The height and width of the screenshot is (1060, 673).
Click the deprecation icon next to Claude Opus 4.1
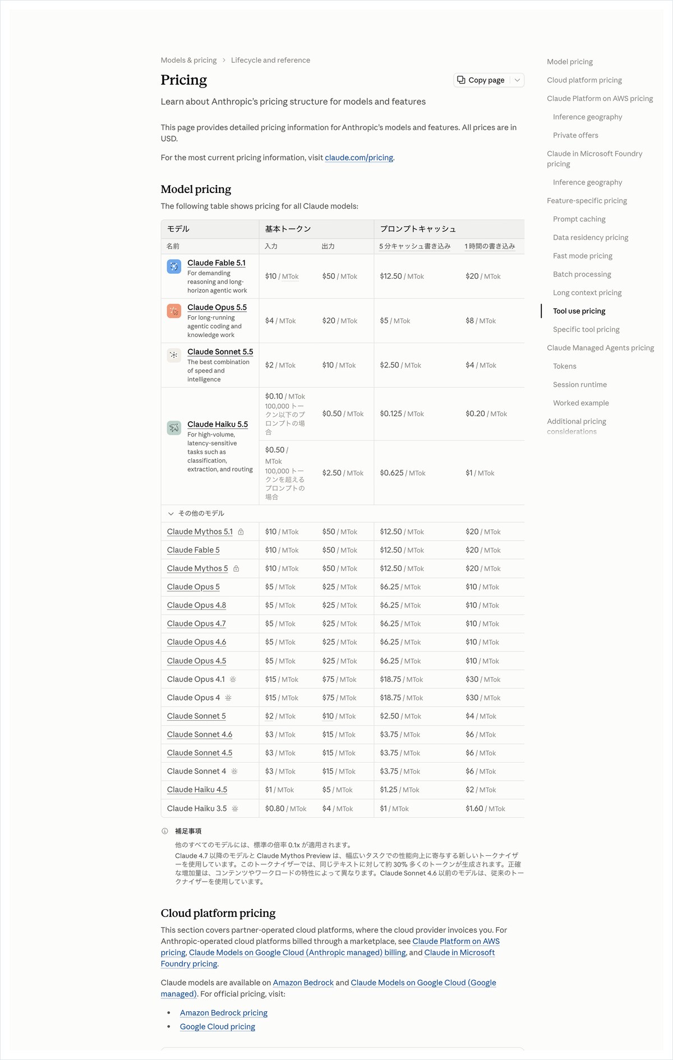(x=233, y=679)
